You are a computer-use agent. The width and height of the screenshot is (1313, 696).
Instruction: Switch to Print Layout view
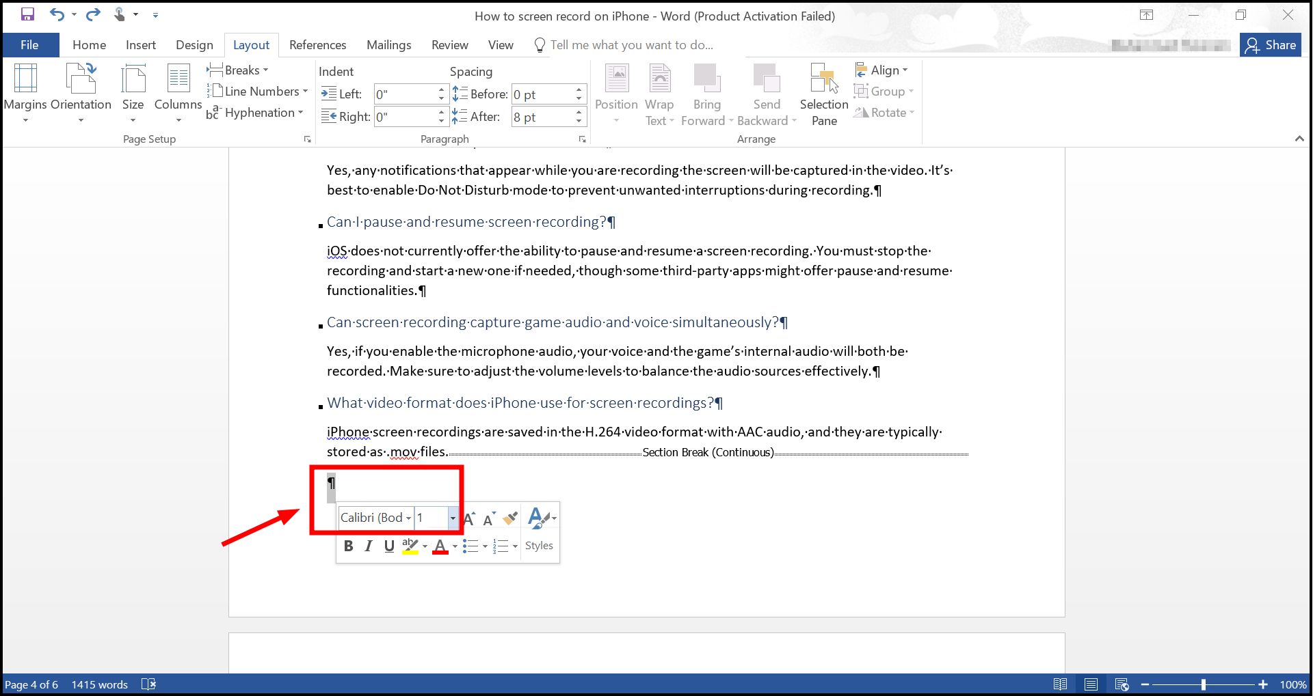(1091, 684)
